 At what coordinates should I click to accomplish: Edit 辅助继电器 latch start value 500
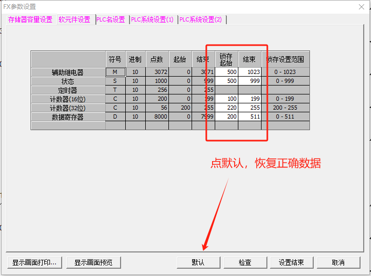(226, 72)
